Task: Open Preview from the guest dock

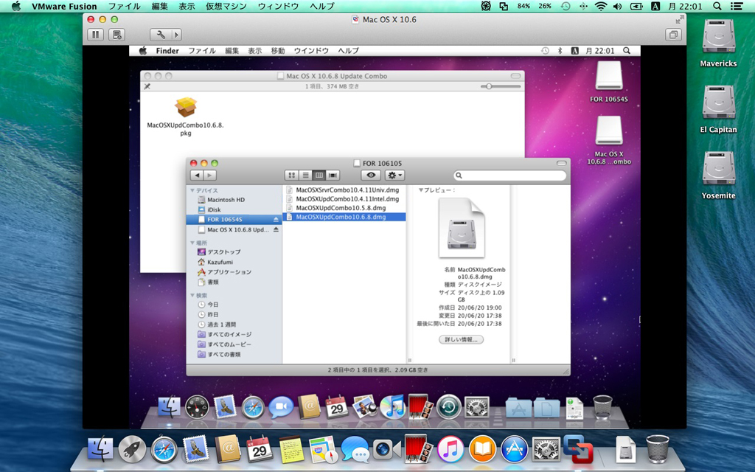Action: coord(364,407)
